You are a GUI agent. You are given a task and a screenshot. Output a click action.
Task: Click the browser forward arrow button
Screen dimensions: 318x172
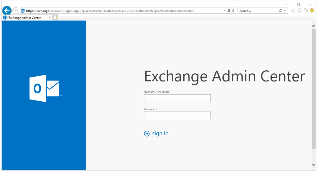point(16,11)
